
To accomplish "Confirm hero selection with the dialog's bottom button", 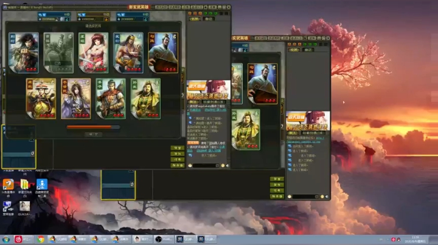I will pos(93,134).
